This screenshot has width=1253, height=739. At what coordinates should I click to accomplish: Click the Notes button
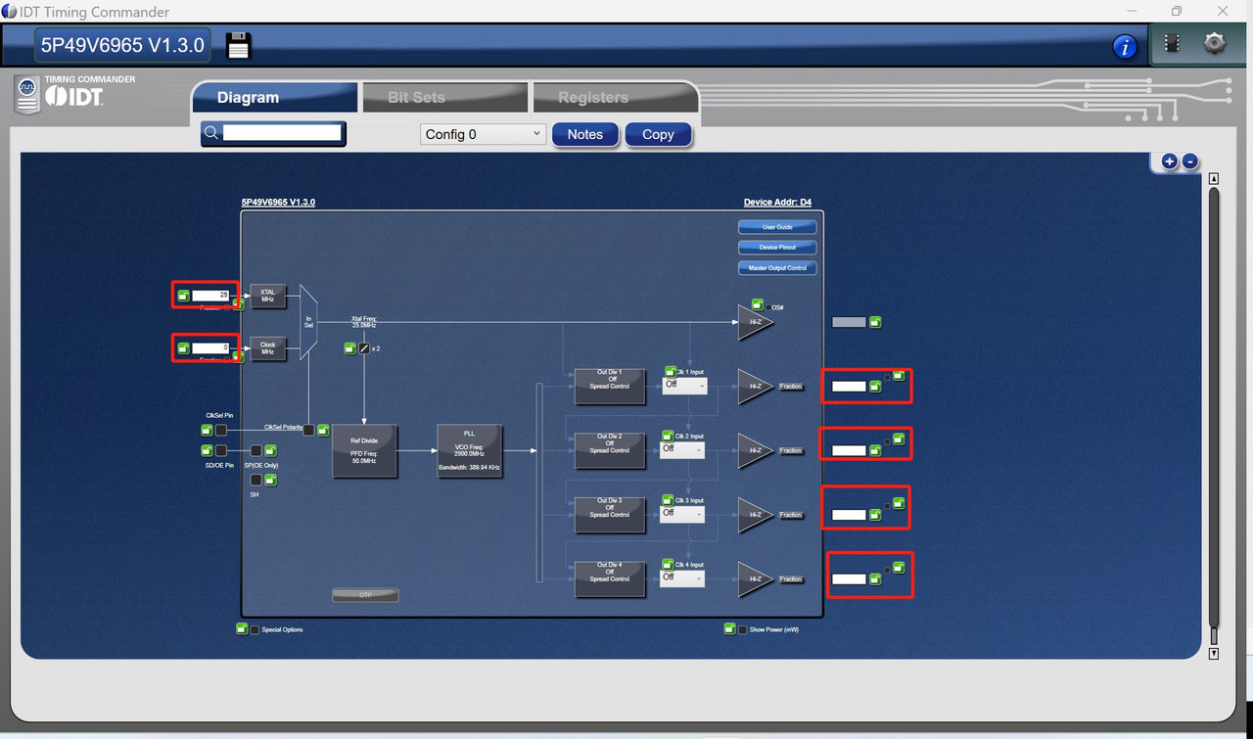pyautogui.click(x=585, y=134)
